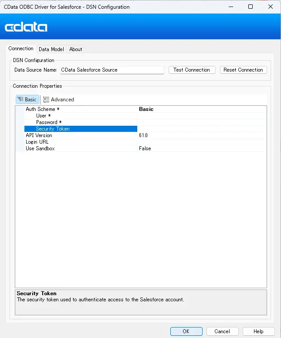The image size is (281, 338).
Task: Open the Data Model tab
Action: (51, 49)
